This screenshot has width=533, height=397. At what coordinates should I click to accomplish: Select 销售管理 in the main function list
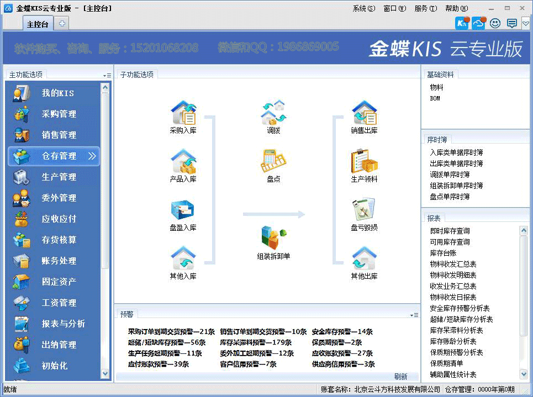(59, 135)
